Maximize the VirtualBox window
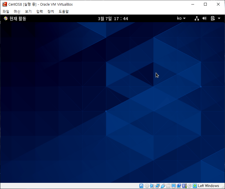The image size is (225, 189). [x=205, y=4]
